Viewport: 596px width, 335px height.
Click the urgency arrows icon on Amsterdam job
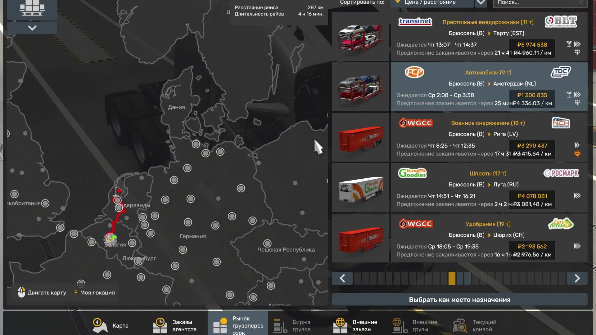pos(577,95)
